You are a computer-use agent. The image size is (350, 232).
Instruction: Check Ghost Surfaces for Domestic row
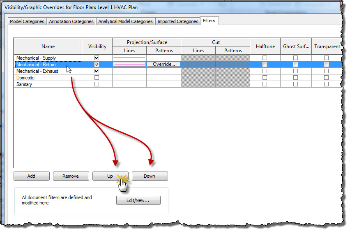[295, 78]
